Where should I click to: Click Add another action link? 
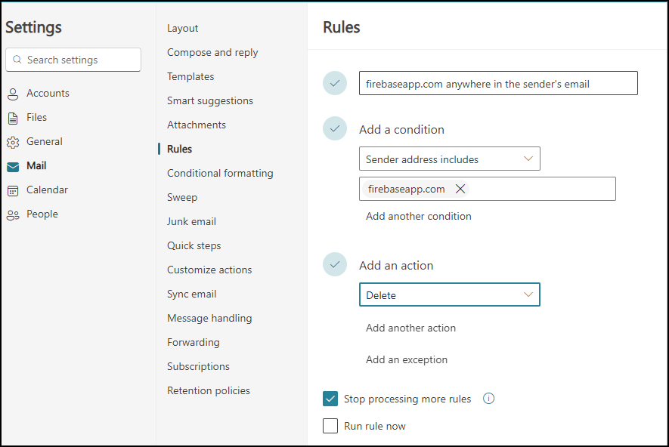click(411, 328)
